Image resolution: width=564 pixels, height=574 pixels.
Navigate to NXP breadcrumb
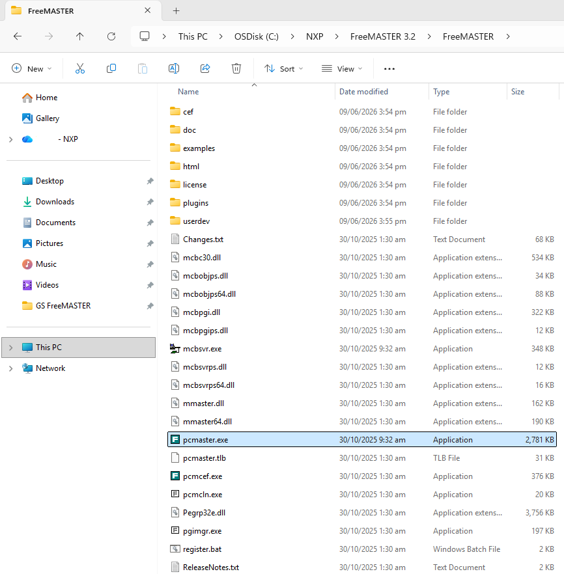tap(315, 36)
